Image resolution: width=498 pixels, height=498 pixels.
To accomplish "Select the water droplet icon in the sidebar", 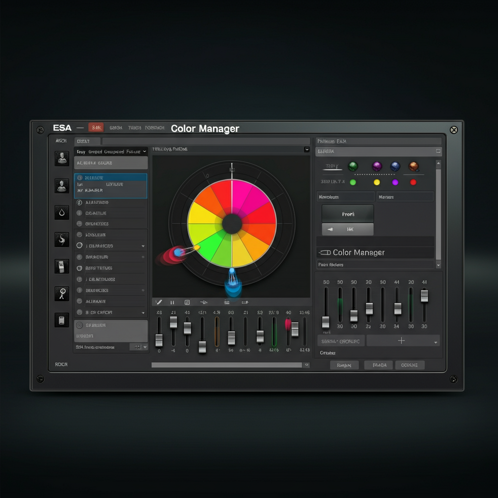I will coord(62,213).
